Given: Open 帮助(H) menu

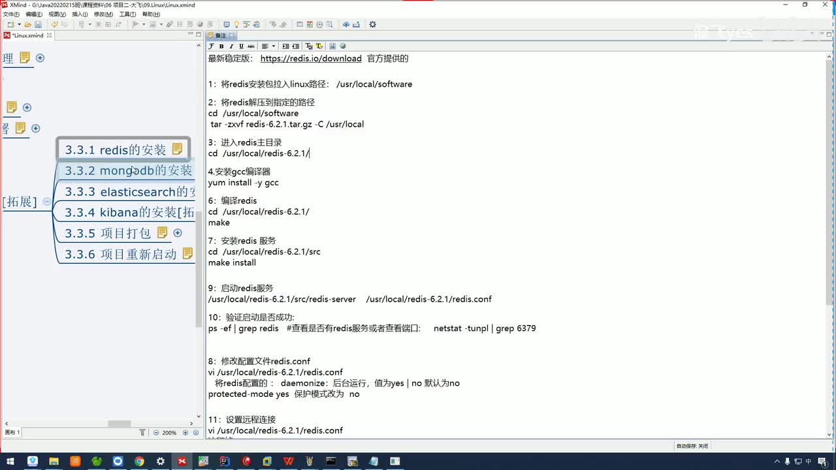Looking at the screenshot, I should [151, 14].
